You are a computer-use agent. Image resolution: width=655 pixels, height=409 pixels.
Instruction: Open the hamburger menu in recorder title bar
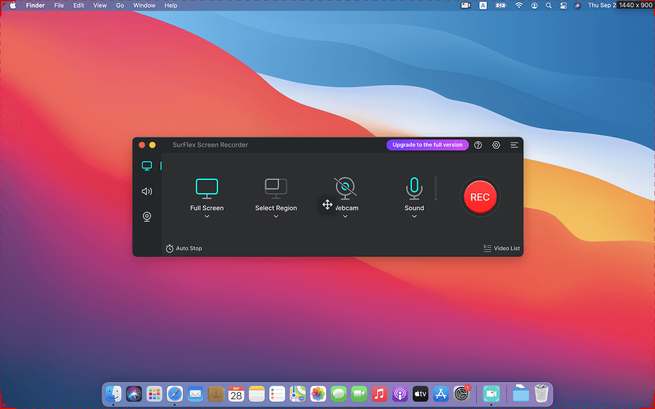(514, 145)
